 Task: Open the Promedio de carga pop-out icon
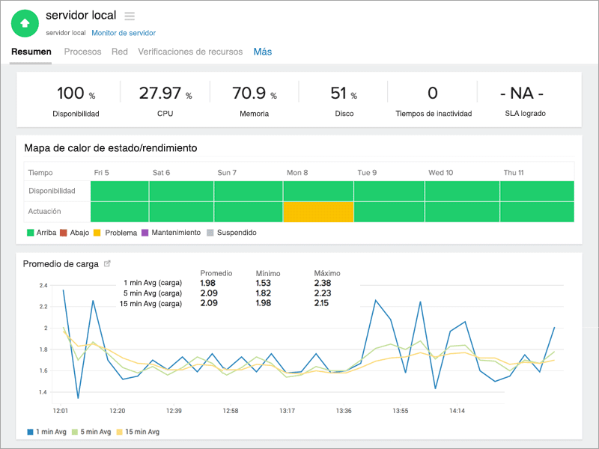pyautogui.click(x=107, y=263)
